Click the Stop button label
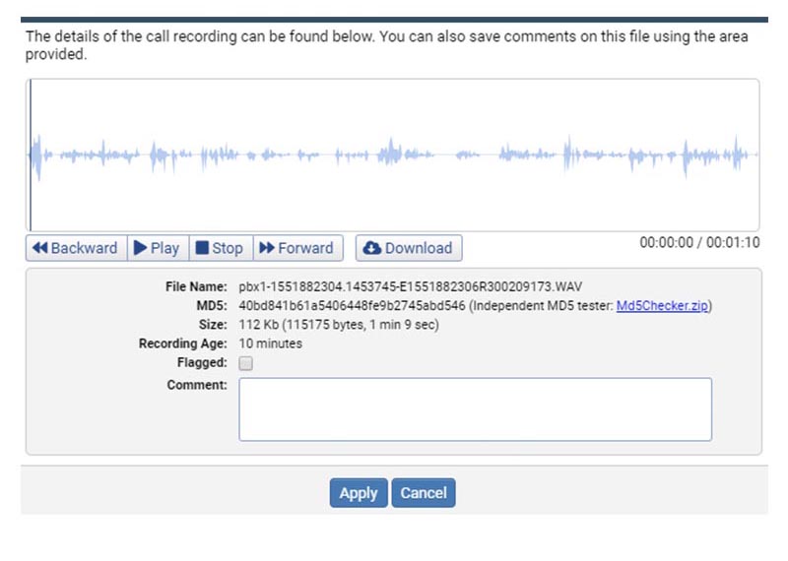The image size is (788, 561). 228,248
